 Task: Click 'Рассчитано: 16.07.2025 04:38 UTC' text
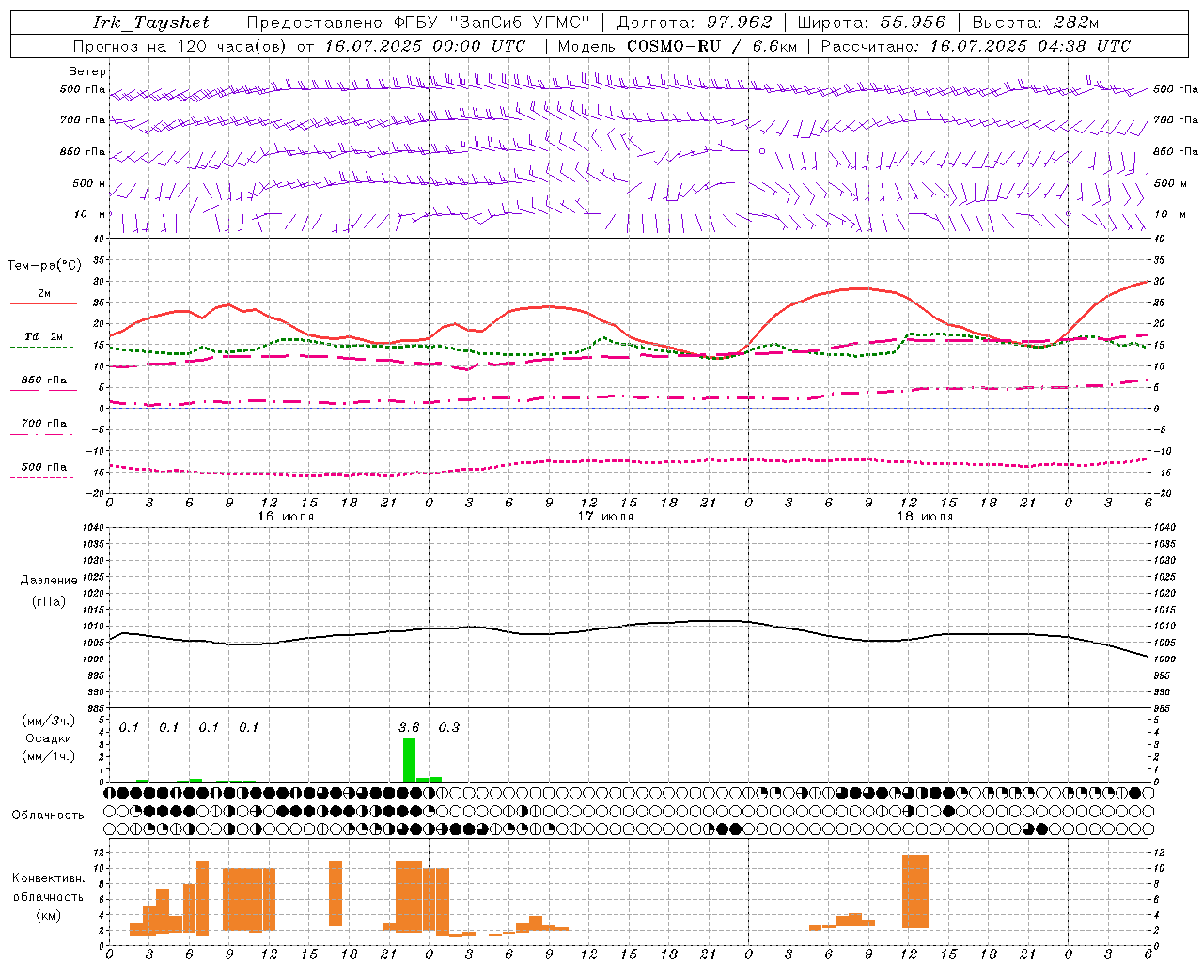pyautogui.click(x=976, y=46)
